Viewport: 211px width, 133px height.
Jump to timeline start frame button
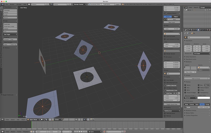pos(75,131)
